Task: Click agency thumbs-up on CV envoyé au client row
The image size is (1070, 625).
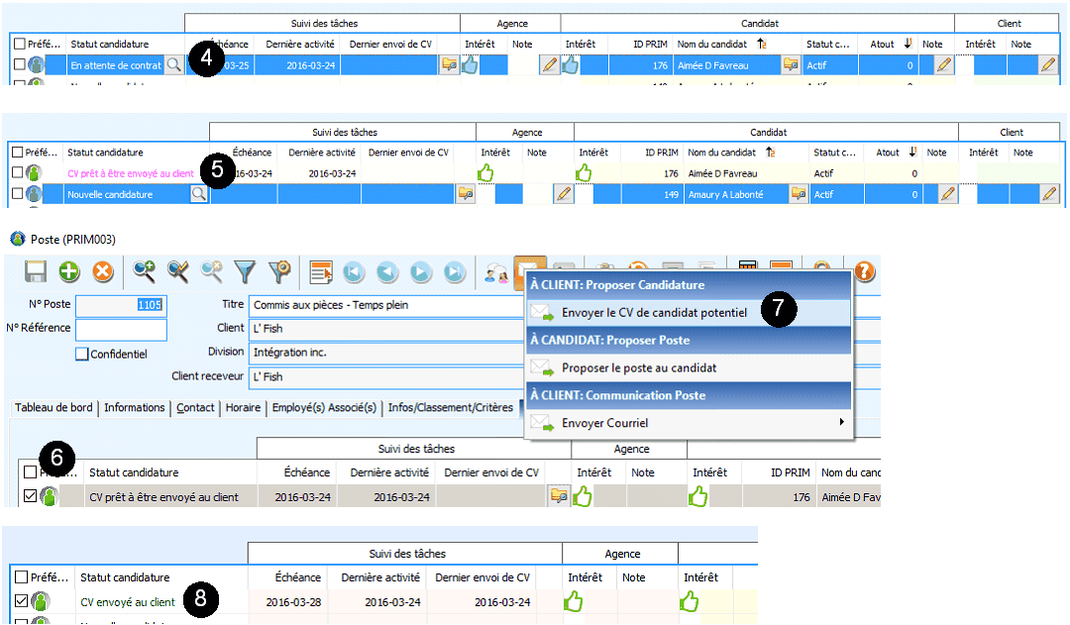Action: coord(574,601)
